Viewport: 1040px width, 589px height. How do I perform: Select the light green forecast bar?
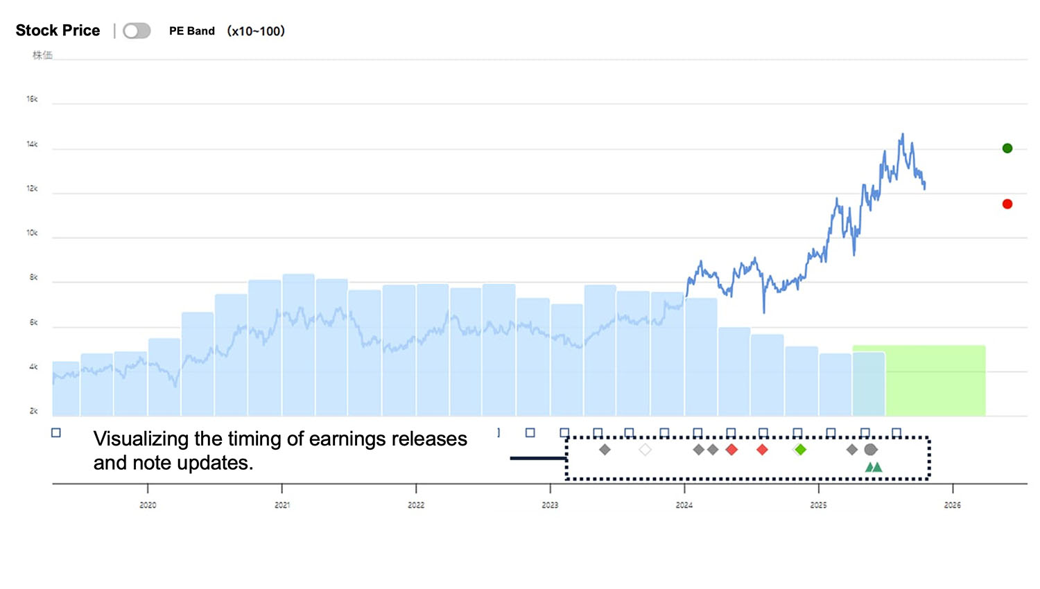click(936, 381)
